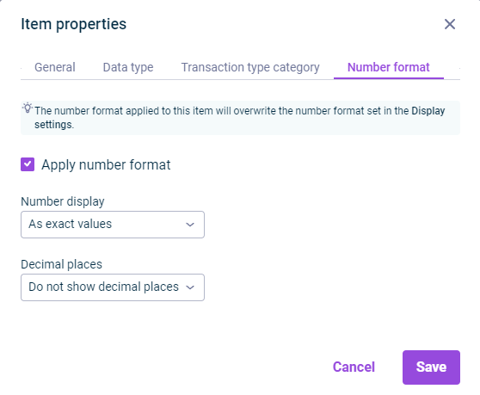Click the 'Number display' field label

(x=63, y=201)
